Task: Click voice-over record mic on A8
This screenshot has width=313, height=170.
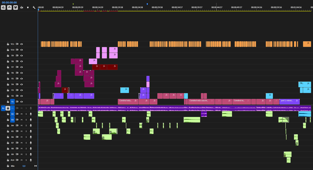Action: point(31,148)
